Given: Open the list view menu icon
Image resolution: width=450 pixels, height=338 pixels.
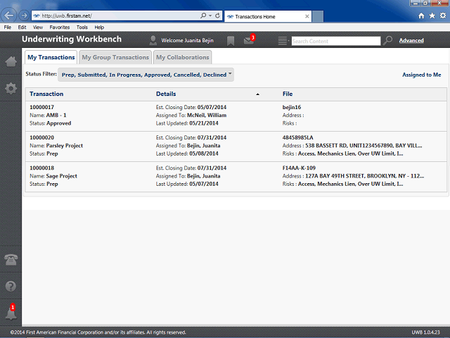Looking at the screenshot, I should 283,41.
